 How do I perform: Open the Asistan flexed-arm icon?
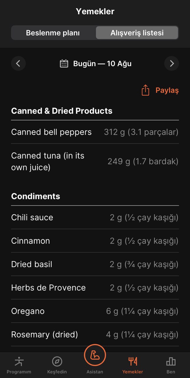point(95,355)
